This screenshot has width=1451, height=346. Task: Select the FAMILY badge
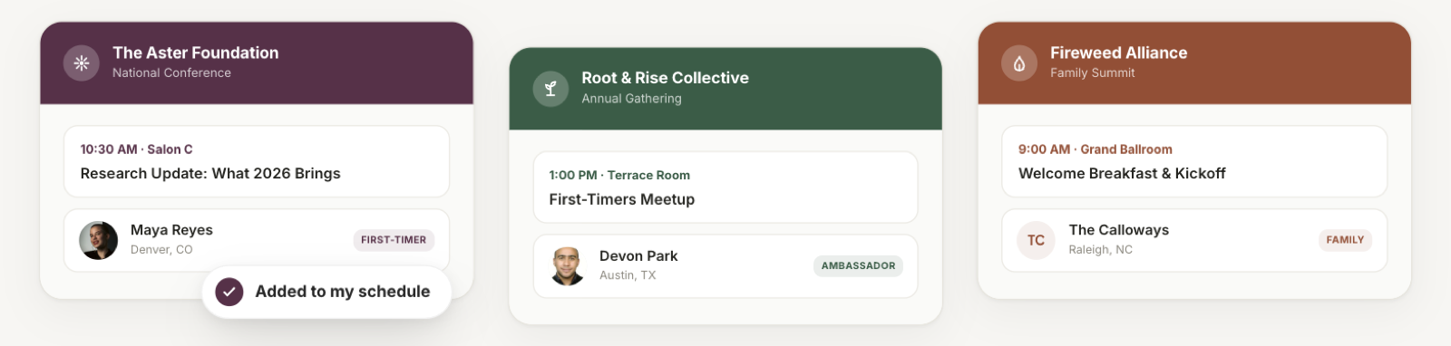(x=1345, y=240)
